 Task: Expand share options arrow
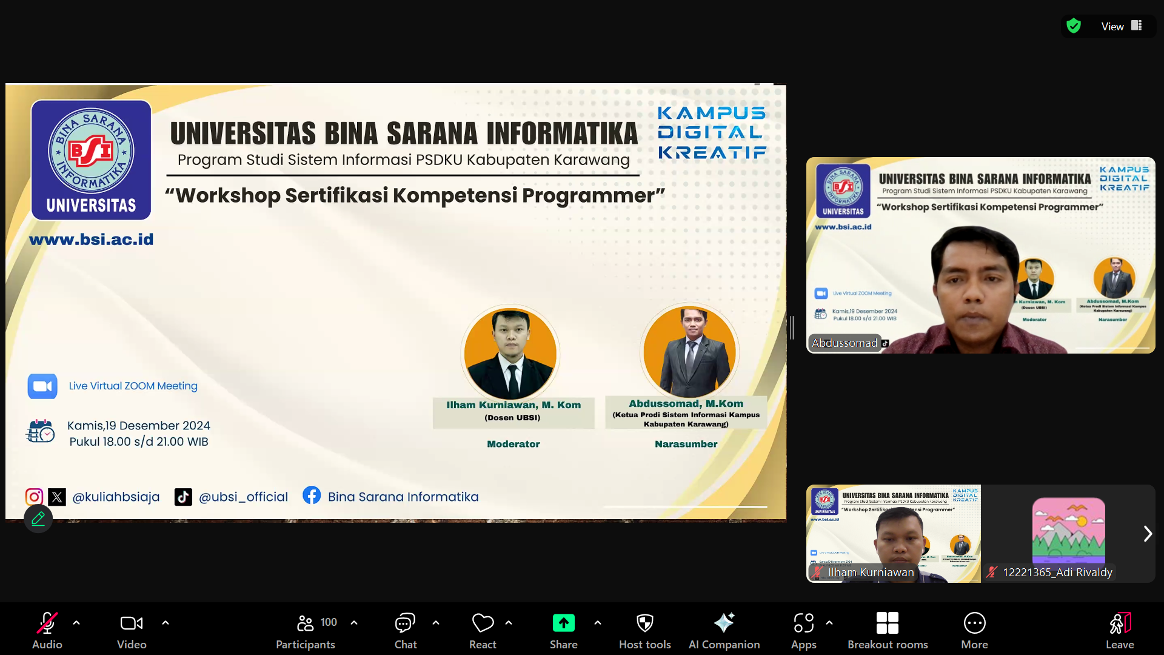click(598, 623)
